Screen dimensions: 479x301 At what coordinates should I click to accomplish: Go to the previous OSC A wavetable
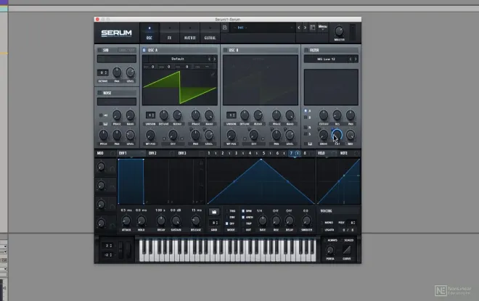pyautogui.click(x=209, y=59)
